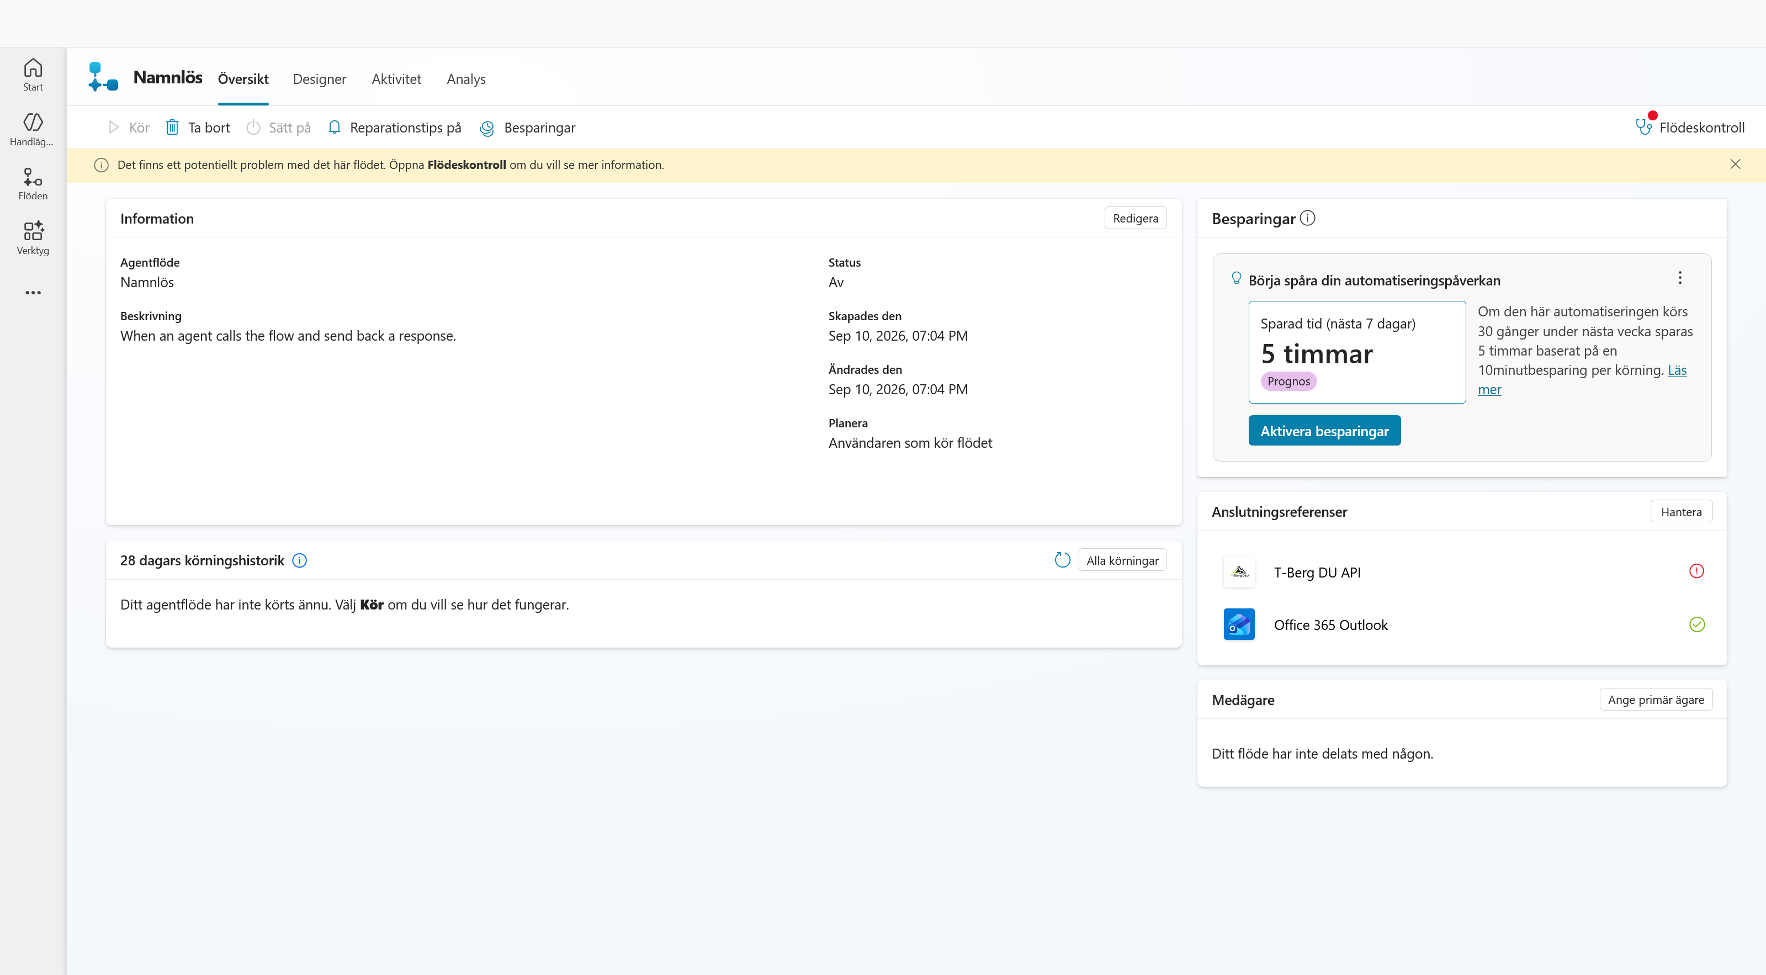Follow the Läs mer link

pyautogui.click(x=1677, y=370)
